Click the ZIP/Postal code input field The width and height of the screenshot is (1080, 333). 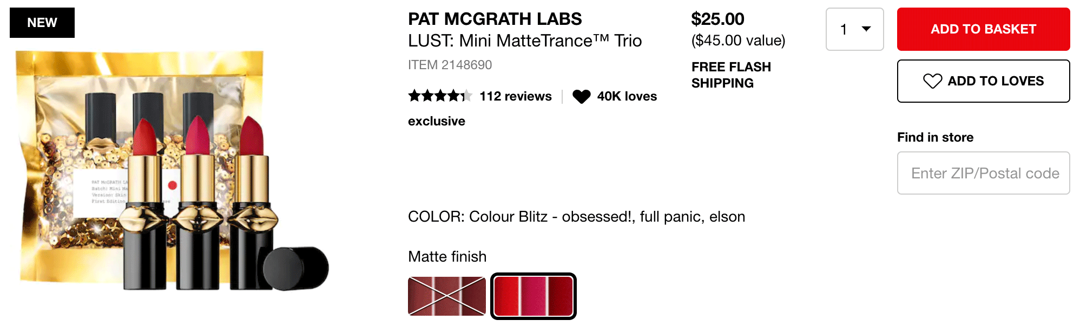(x=983, y=173)
